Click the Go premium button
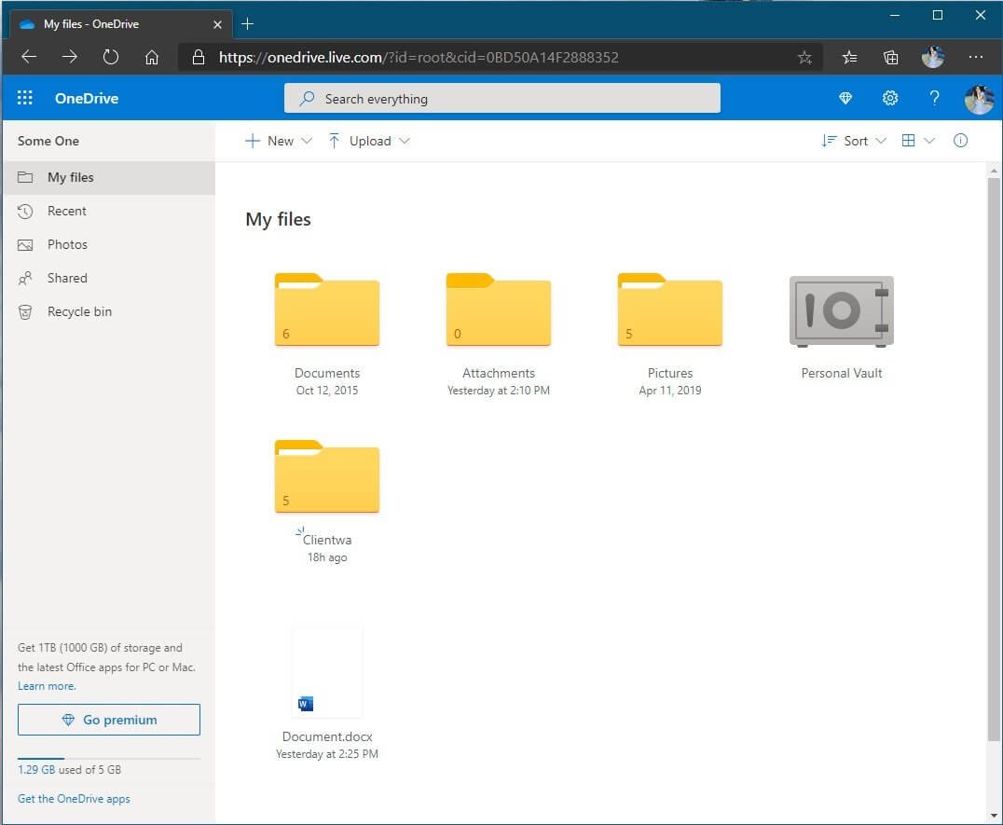 pyautogui.click(x=109, y=720)
